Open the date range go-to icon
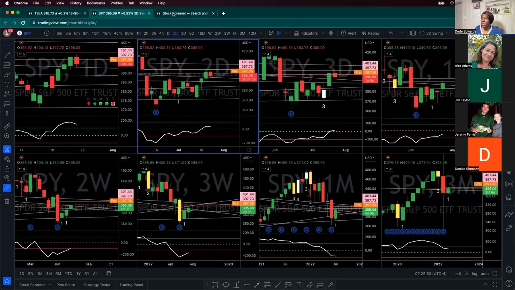This screenshot has height=290, width=515. pos(108,273)
